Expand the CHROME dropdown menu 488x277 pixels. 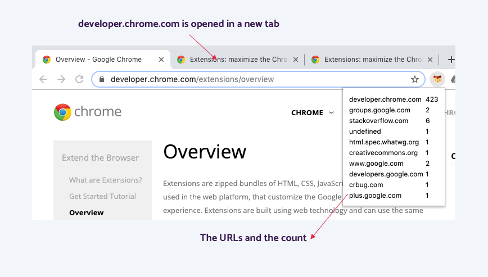313,112
